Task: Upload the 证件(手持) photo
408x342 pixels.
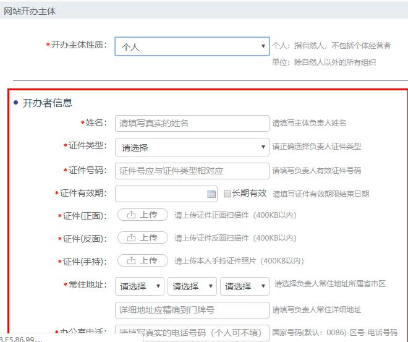Action: 143,260
